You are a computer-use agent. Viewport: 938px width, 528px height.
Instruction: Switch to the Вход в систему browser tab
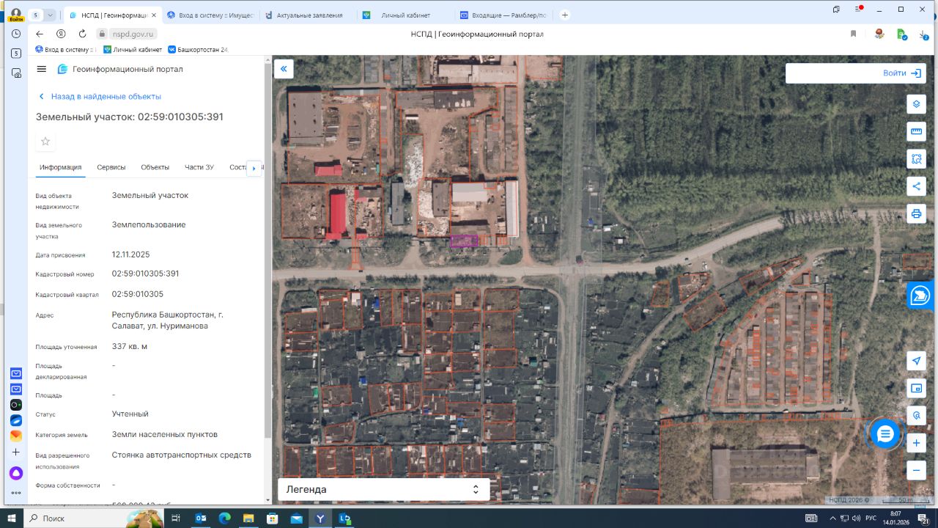point(209,15)
